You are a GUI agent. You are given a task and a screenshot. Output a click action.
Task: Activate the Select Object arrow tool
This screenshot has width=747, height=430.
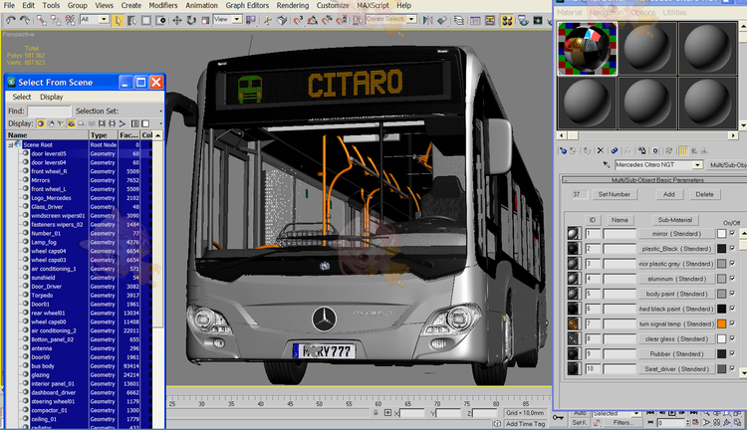click(x=118, y=21)
